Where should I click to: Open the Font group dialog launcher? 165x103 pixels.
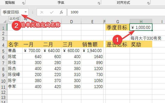(x=99, y=3)
